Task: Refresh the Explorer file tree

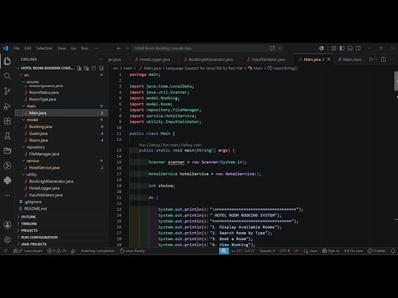Action: (94, 68)
